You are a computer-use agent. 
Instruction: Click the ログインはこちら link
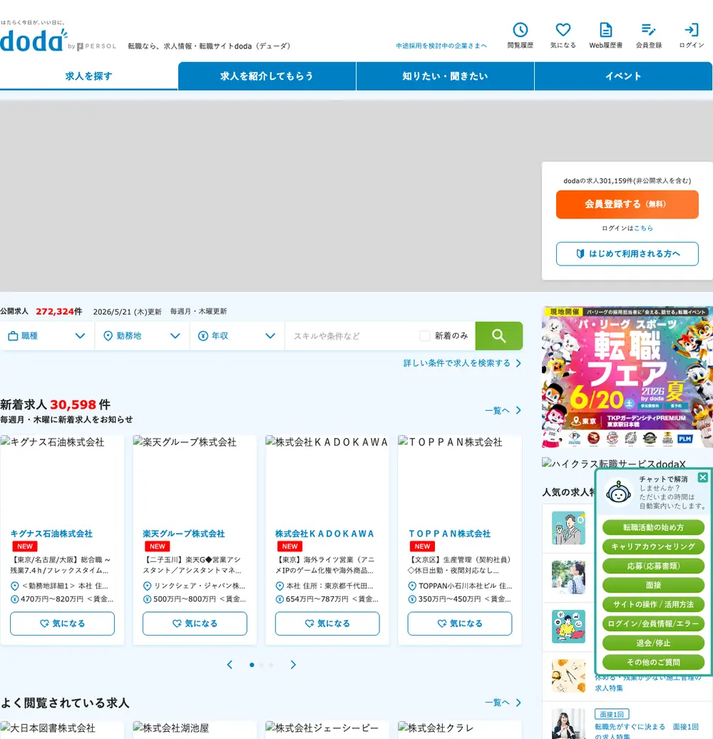click(x=643, y=228)
